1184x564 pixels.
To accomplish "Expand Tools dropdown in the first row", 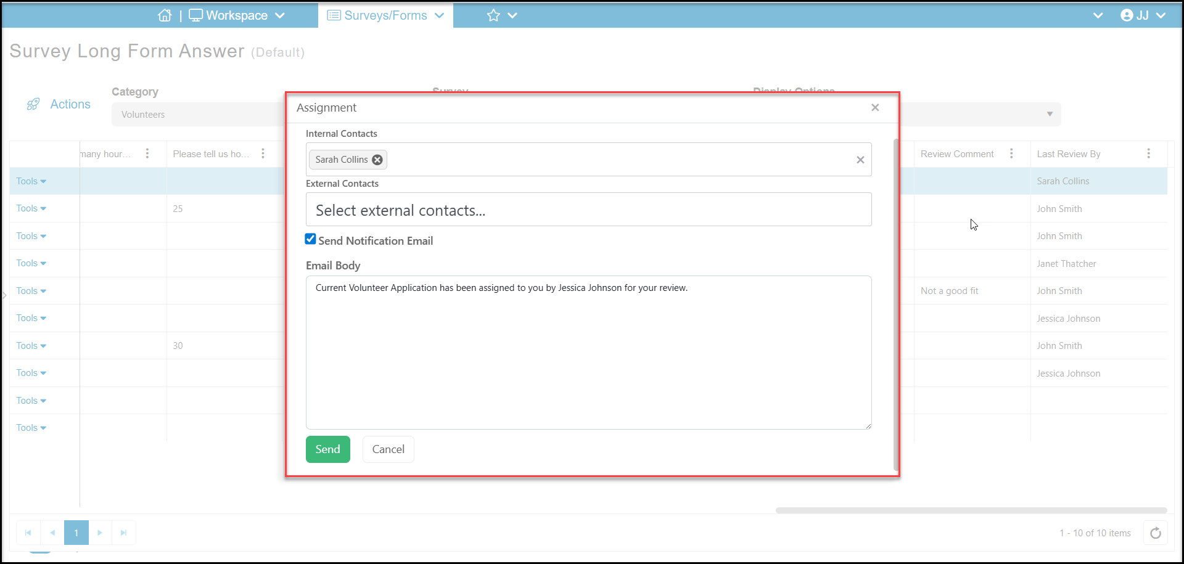I will (31, 181).
